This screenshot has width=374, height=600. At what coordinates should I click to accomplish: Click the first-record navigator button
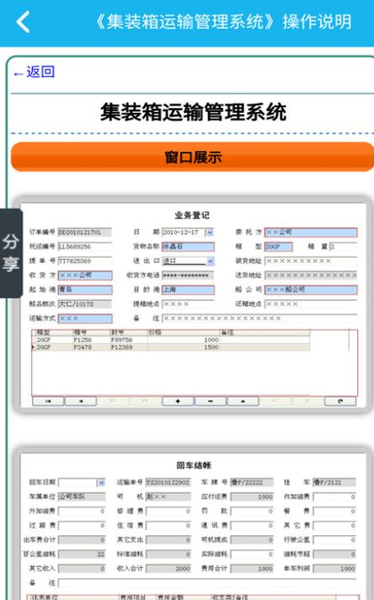click(x=48, y=401)
